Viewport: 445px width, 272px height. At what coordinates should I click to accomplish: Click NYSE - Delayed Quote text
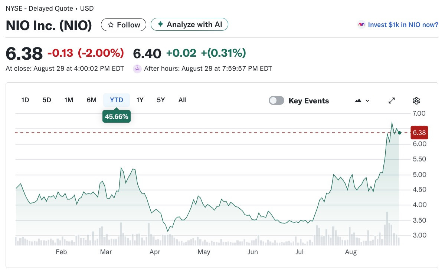(39, 9)
